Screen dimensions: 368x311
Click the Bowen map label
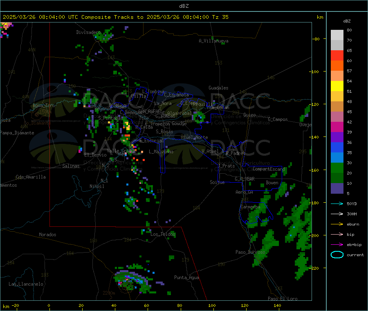point(272,183)
